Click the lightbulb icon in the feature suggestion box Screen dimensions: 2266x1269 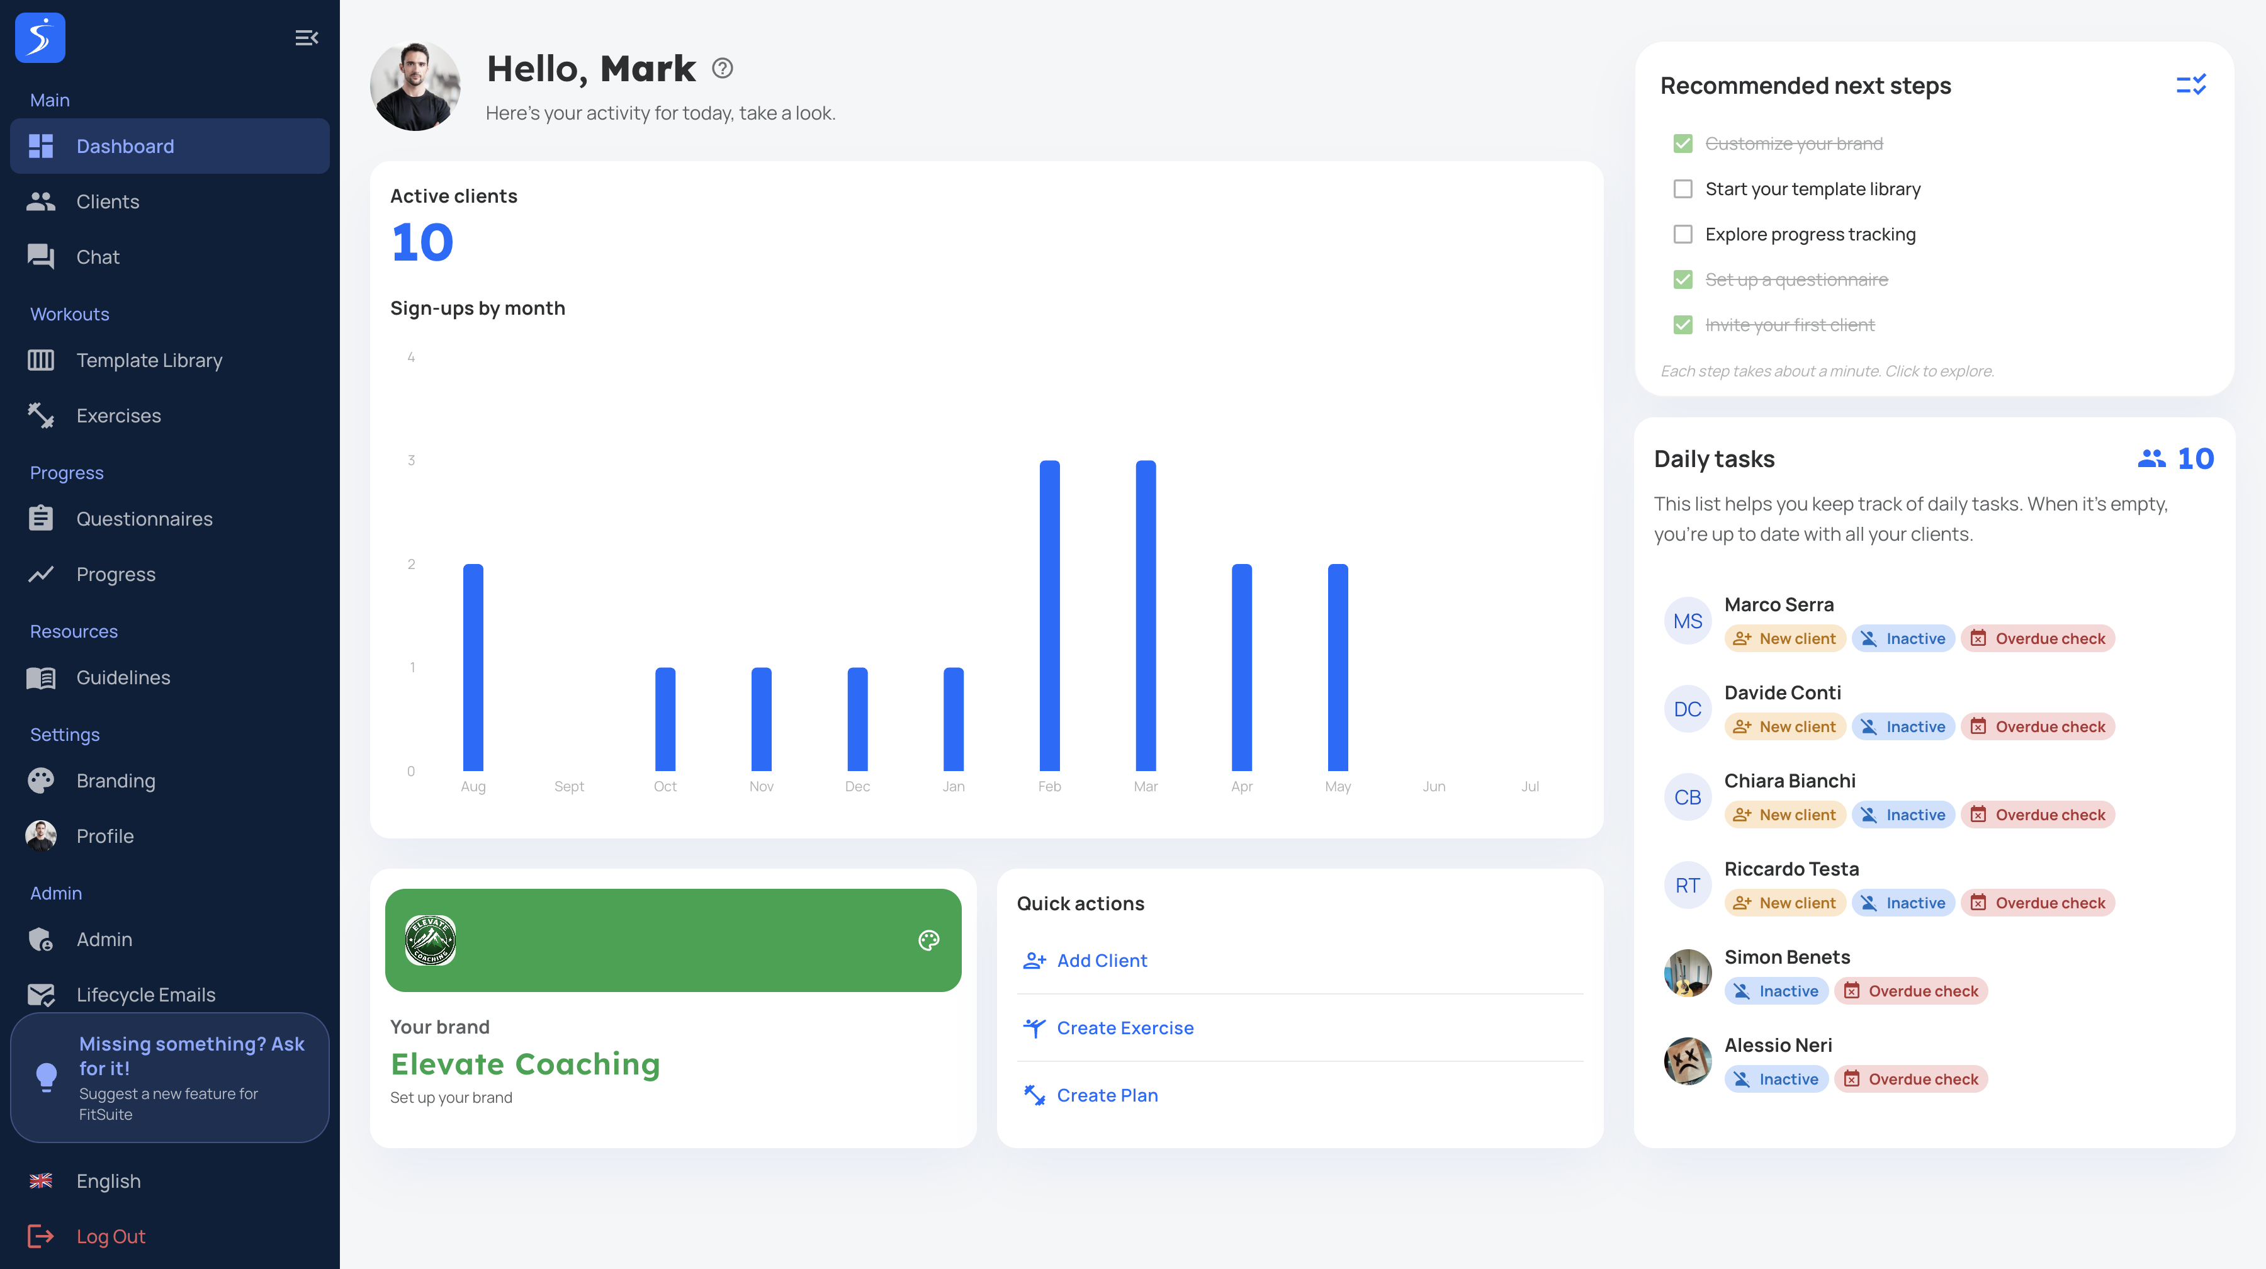coord(47,1077)
